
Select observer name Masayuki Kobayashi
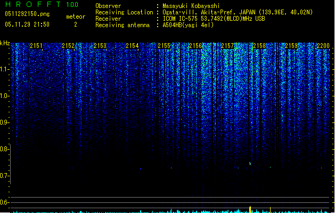pos(191,6)
